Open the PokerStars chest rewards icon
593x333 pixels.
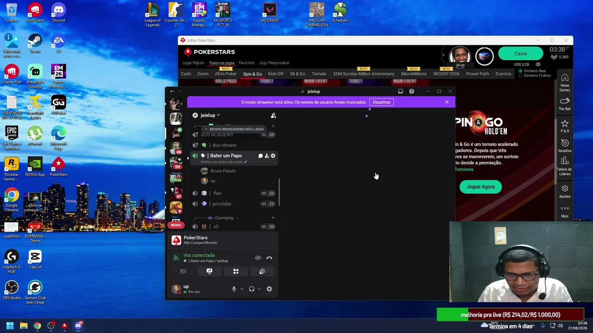pos(485,56)
